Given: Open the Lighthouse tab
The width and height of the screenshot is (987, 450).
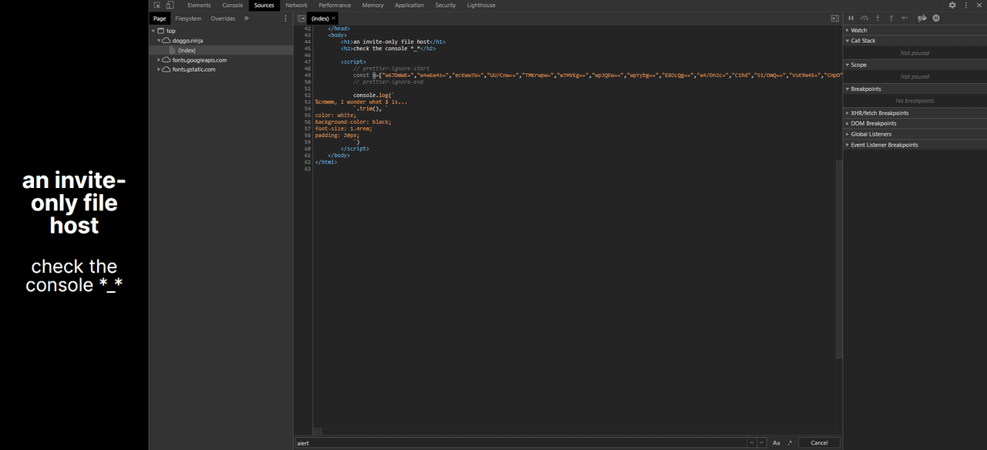Looking at the screenshot, I should [481, 5].
